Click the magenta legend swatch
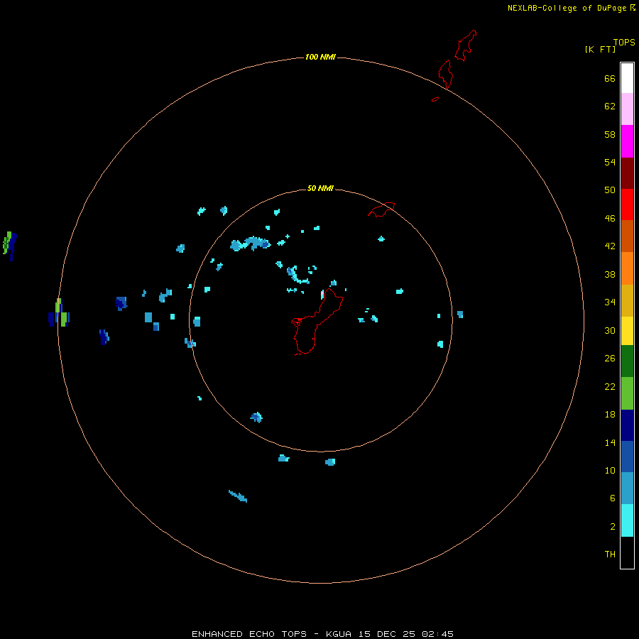 coord(627,141)
